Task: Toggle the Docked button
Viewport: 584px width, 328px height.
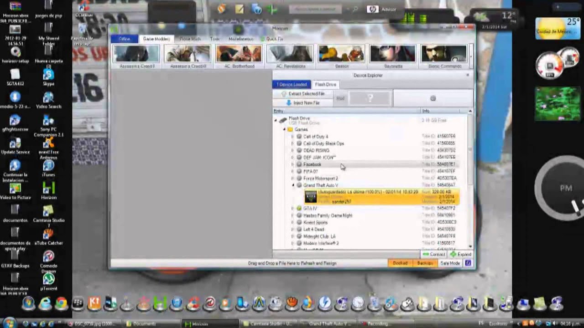Action: tap(400, 263)
